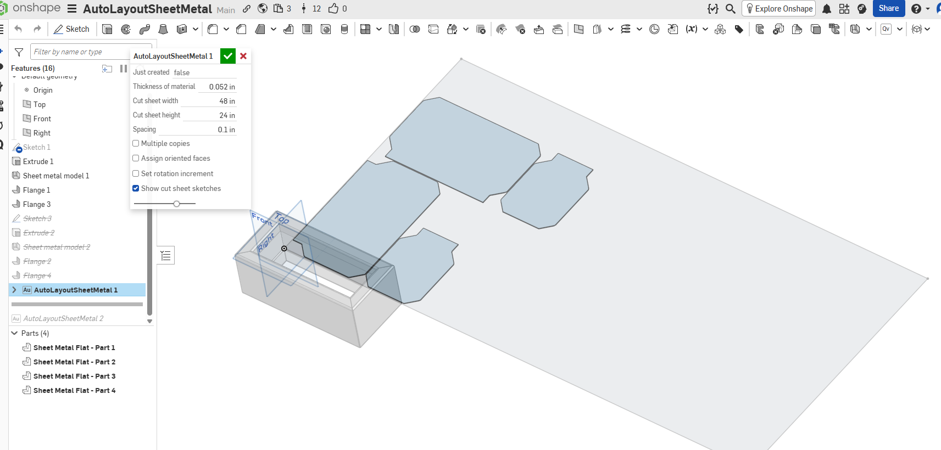Select Extrude 1 in the feature list
This screenshot has width=941, height=450.
point(38,161)
